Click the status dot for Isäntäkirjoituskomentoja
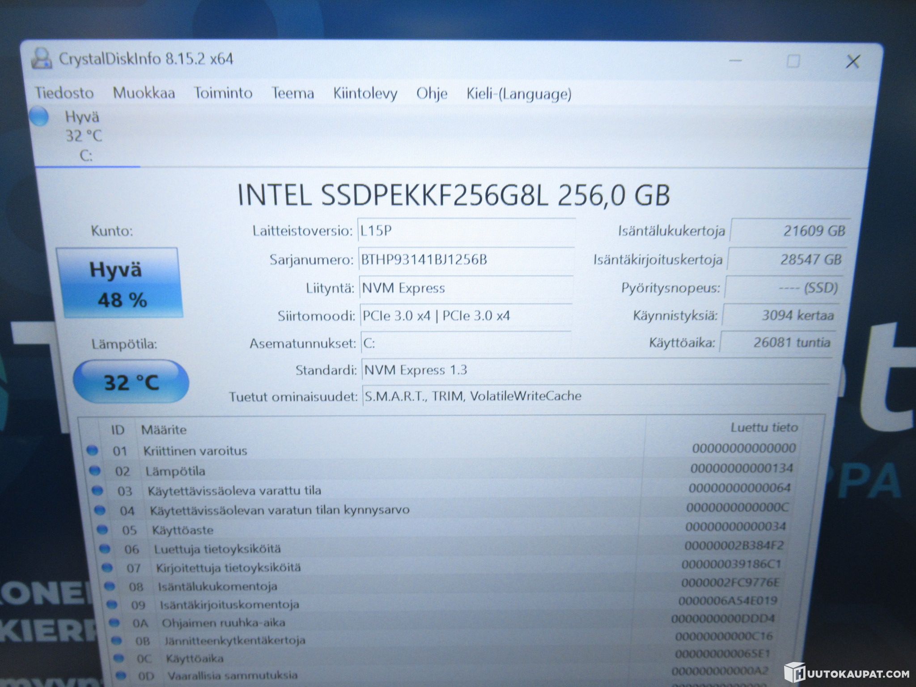Screen dimensions: 916x687 pos(112,605)
